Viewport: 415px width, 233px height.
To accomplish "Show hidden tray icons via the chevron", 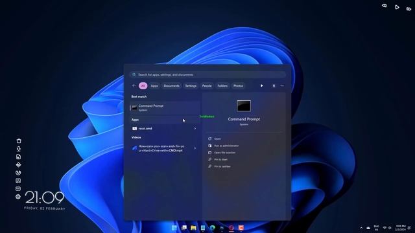I will pos(361,228).
